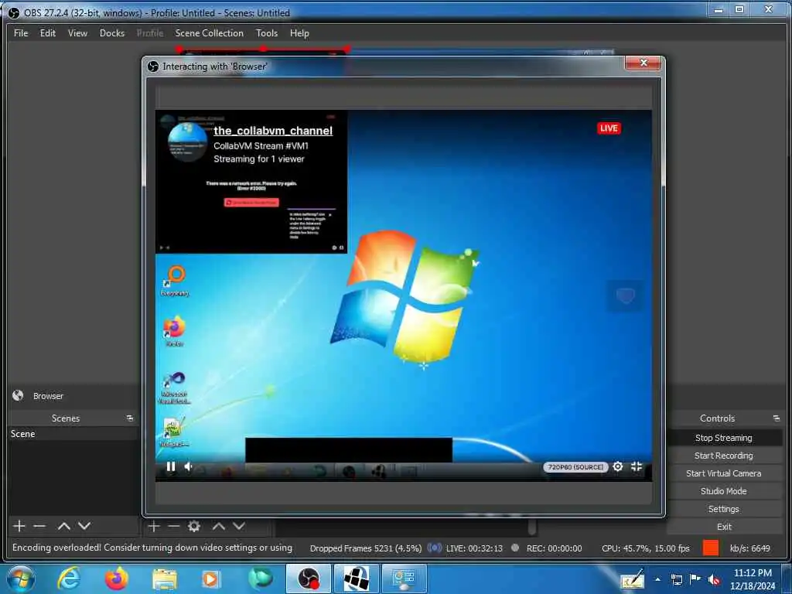This screenshot has height=594, width=792.
Task: Click the muted volume tray icon
Action: click(x=714, y=580)
